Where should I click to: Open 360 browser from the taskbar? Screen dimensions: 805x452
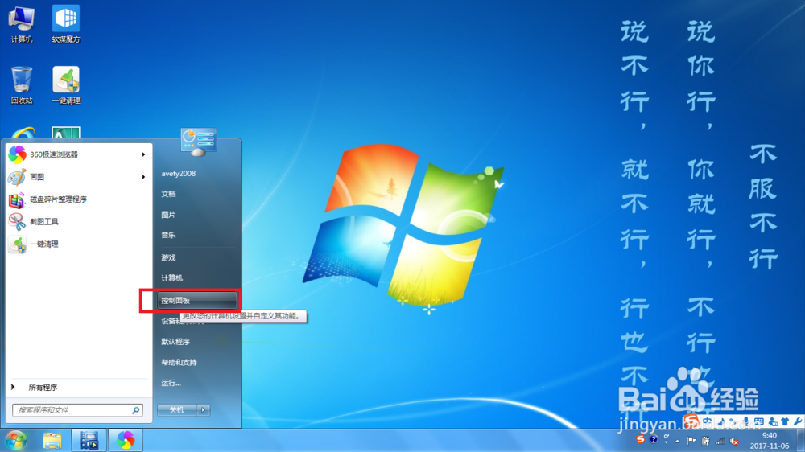126,441
